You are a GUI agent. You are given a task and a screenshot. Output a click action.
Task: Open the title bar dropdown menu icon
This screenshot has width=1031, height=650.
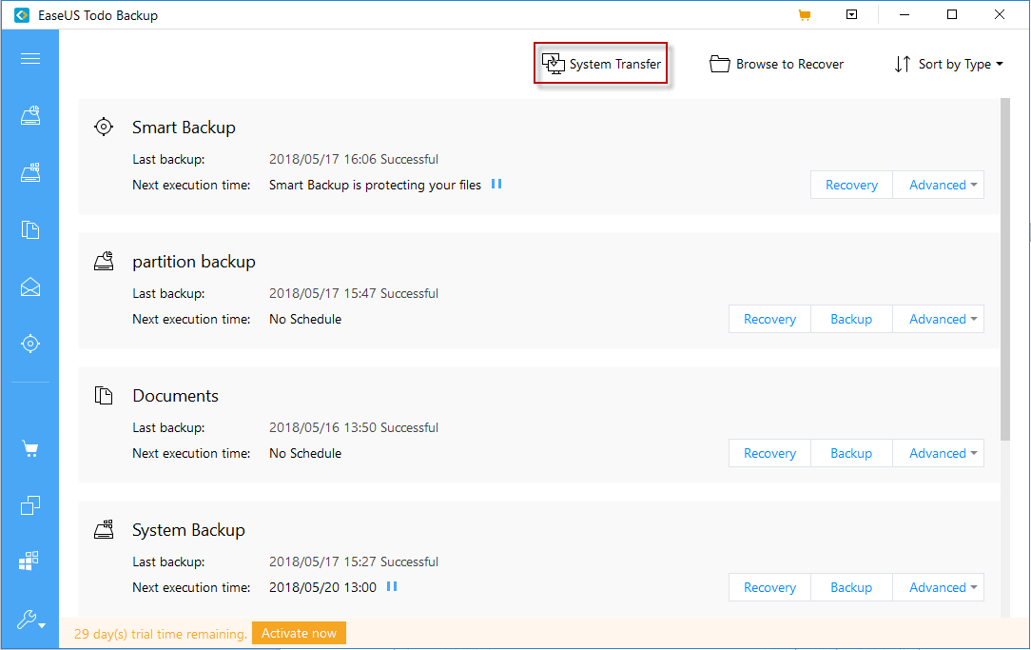[x=851, y=14]
